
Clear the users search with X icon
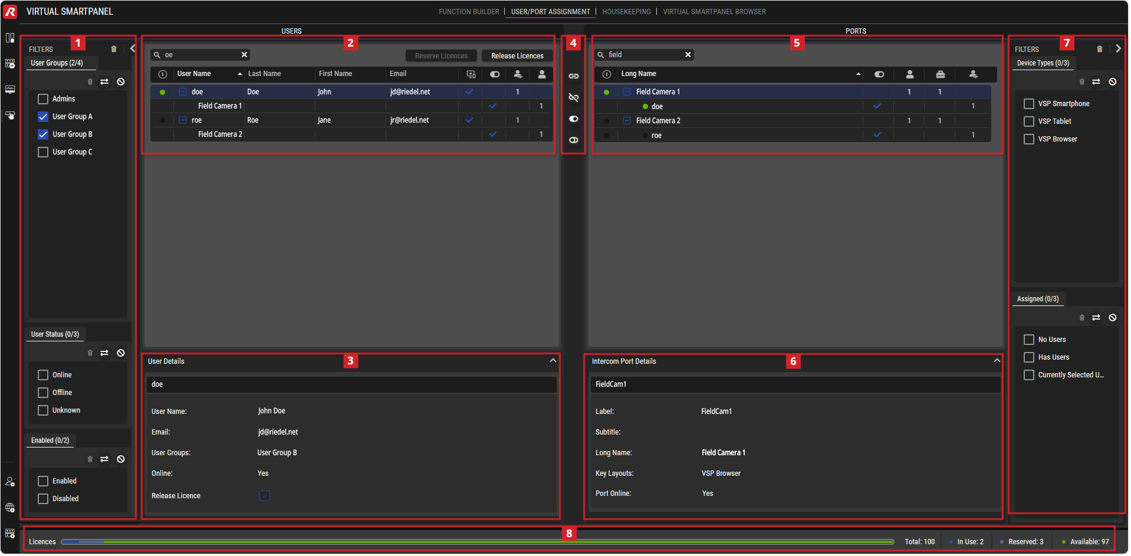pyautogui.click(x=244, y=55)
